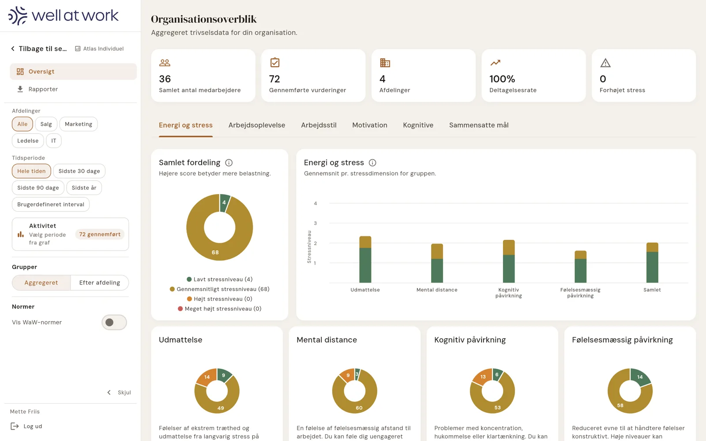Click the Rapporter download icon

[x=20, y=89]
